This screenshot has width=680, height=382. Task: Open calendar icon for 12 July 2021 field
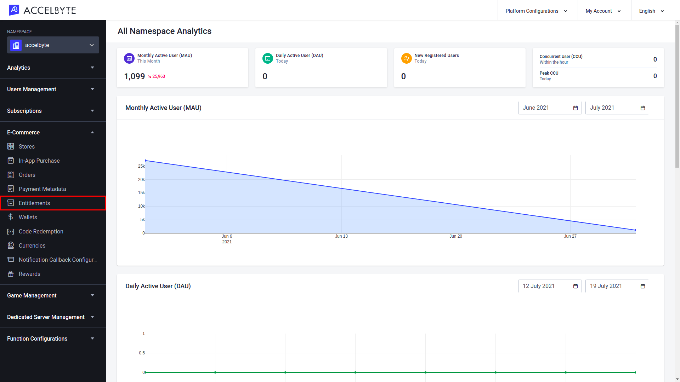576,286
